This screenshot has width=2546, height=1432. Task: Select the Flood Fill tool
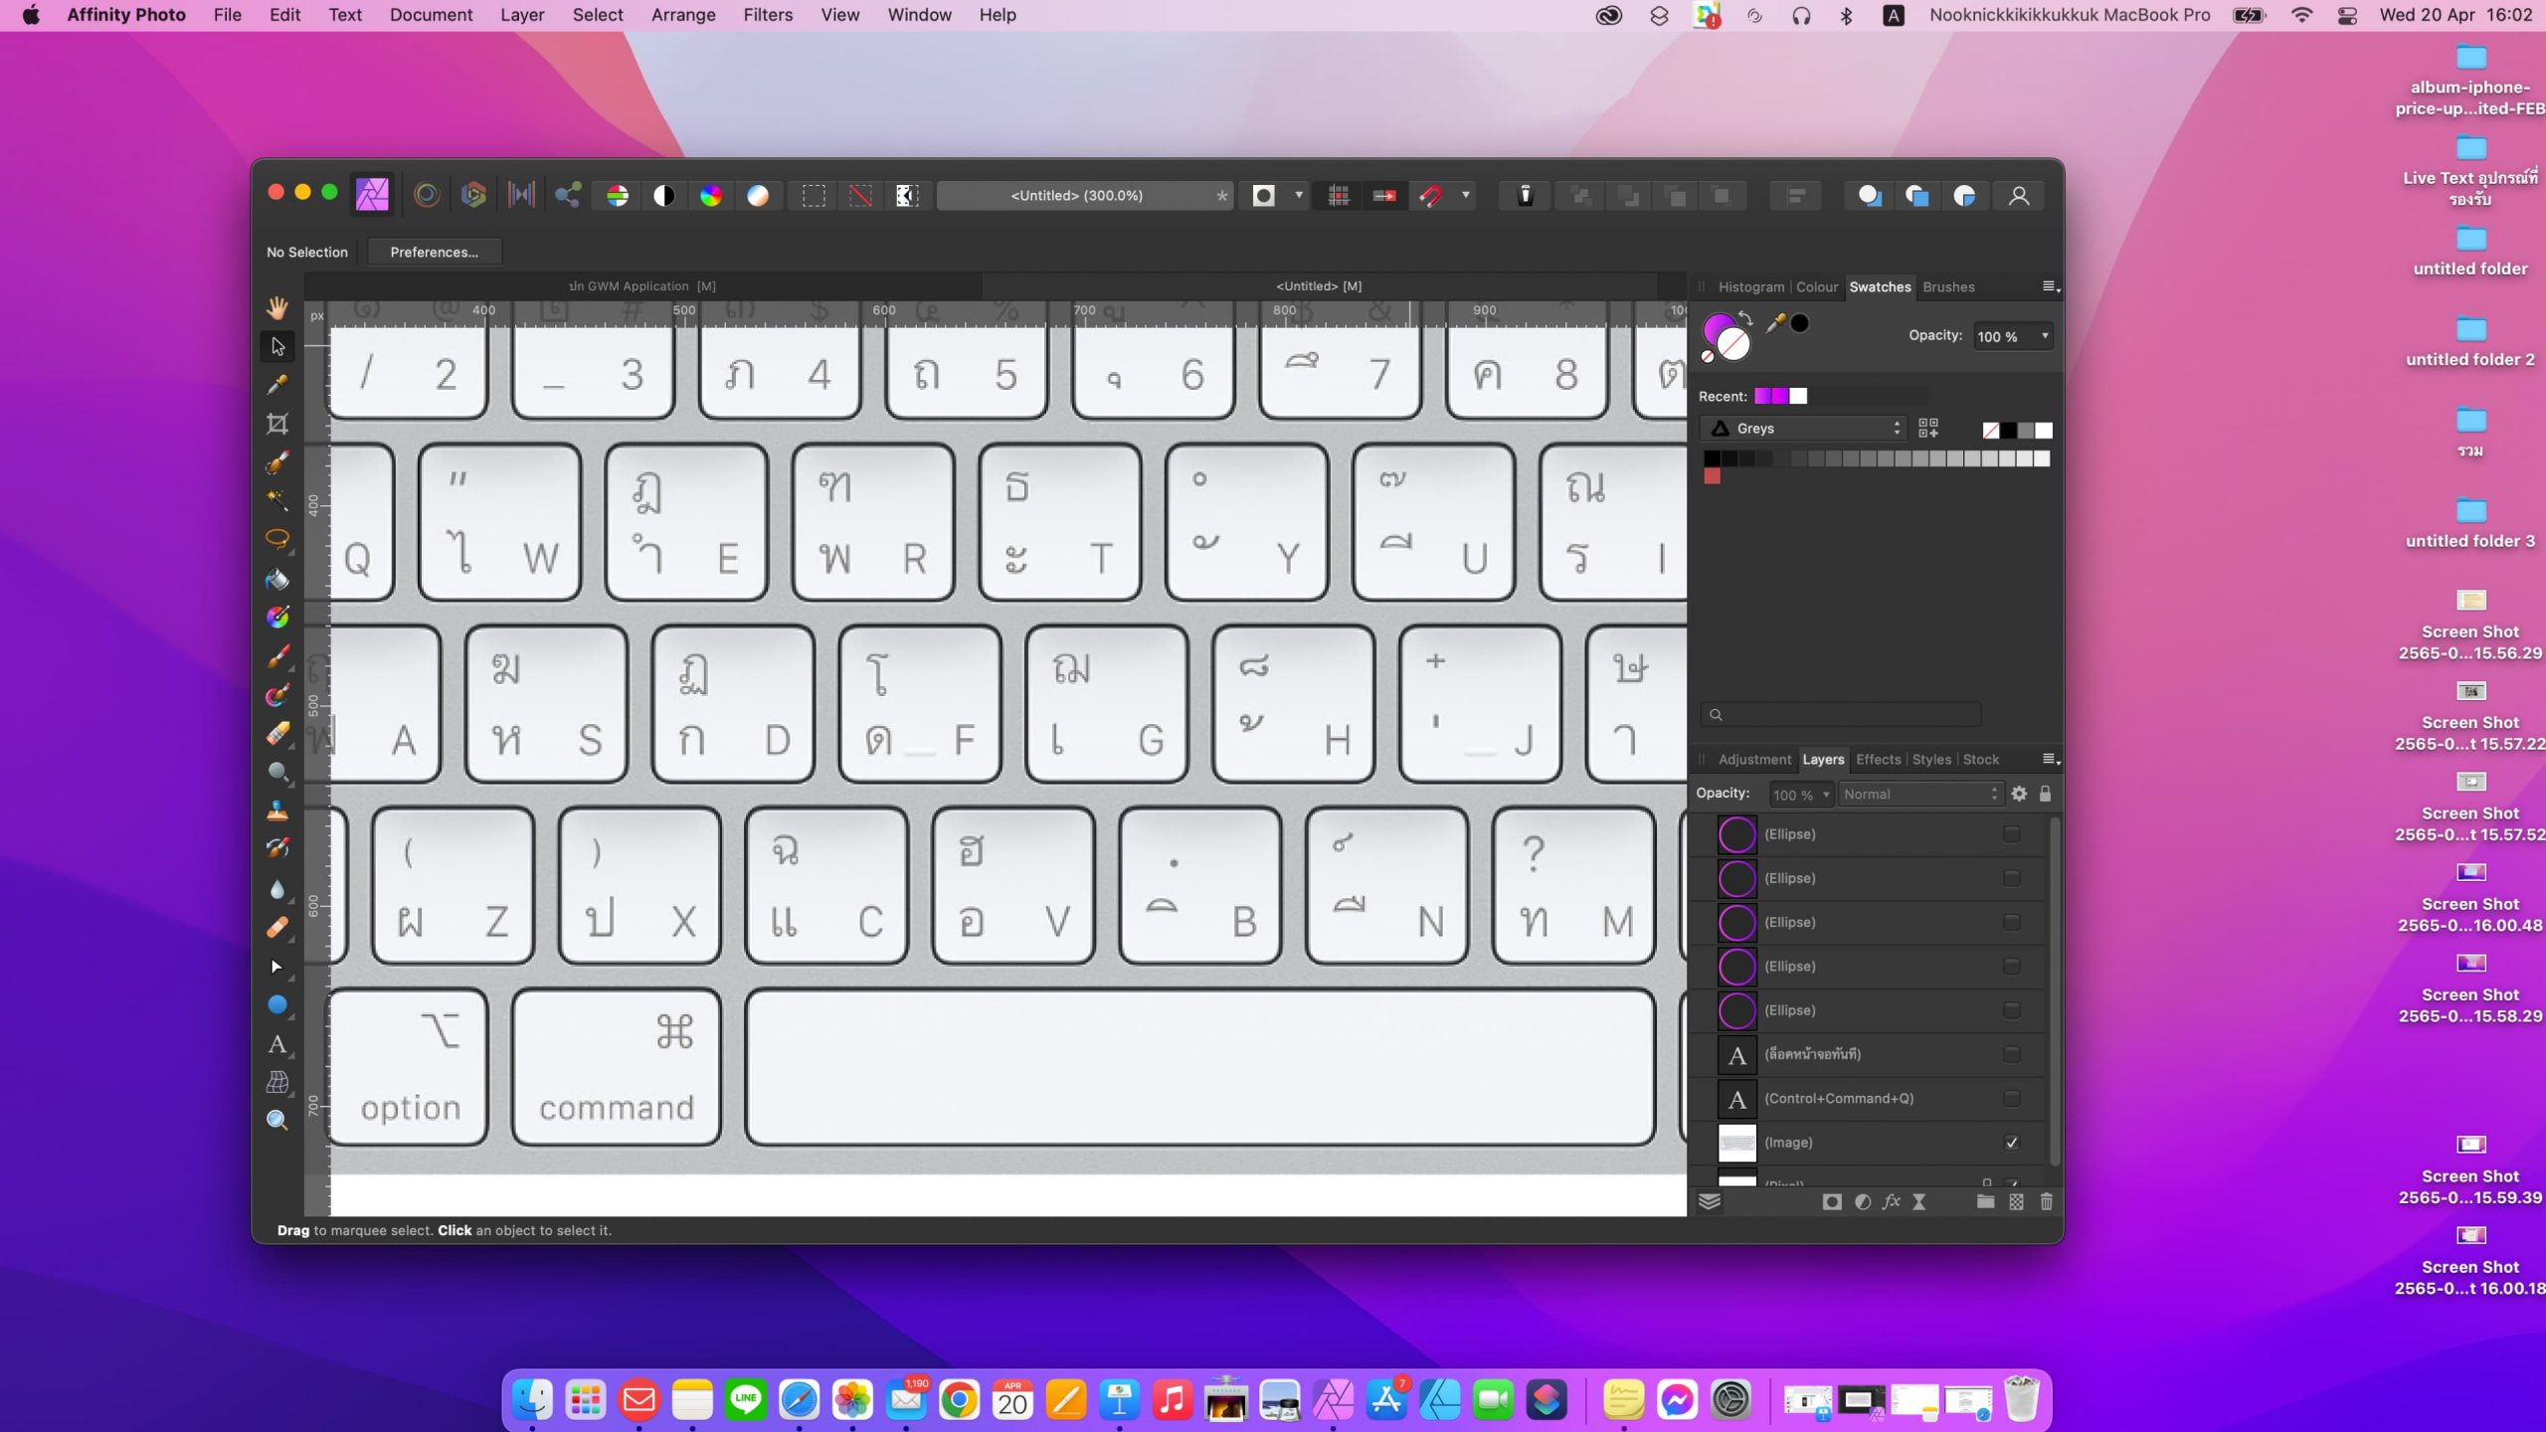(277, 579)
